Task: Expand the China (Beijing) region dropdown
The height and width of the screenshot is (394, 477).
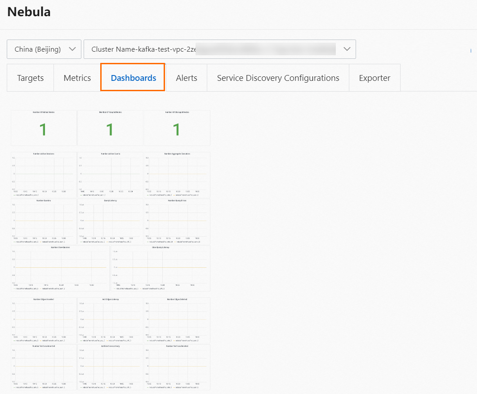Action: [x=44, y=49]
